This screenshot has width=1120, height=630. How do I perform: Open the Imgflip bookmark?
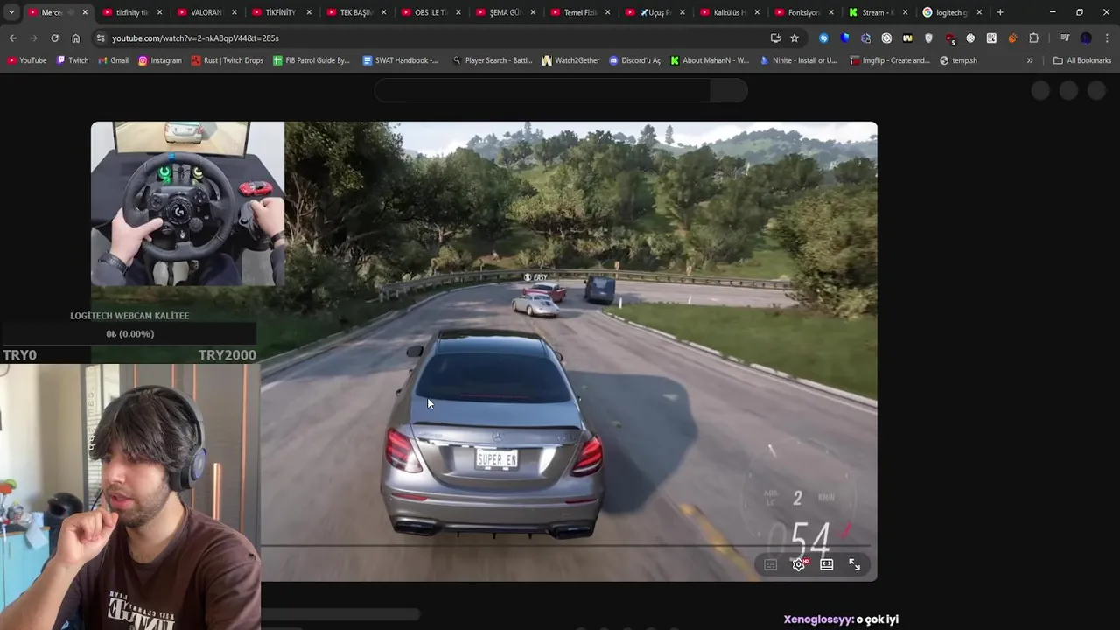coord(890,60)
